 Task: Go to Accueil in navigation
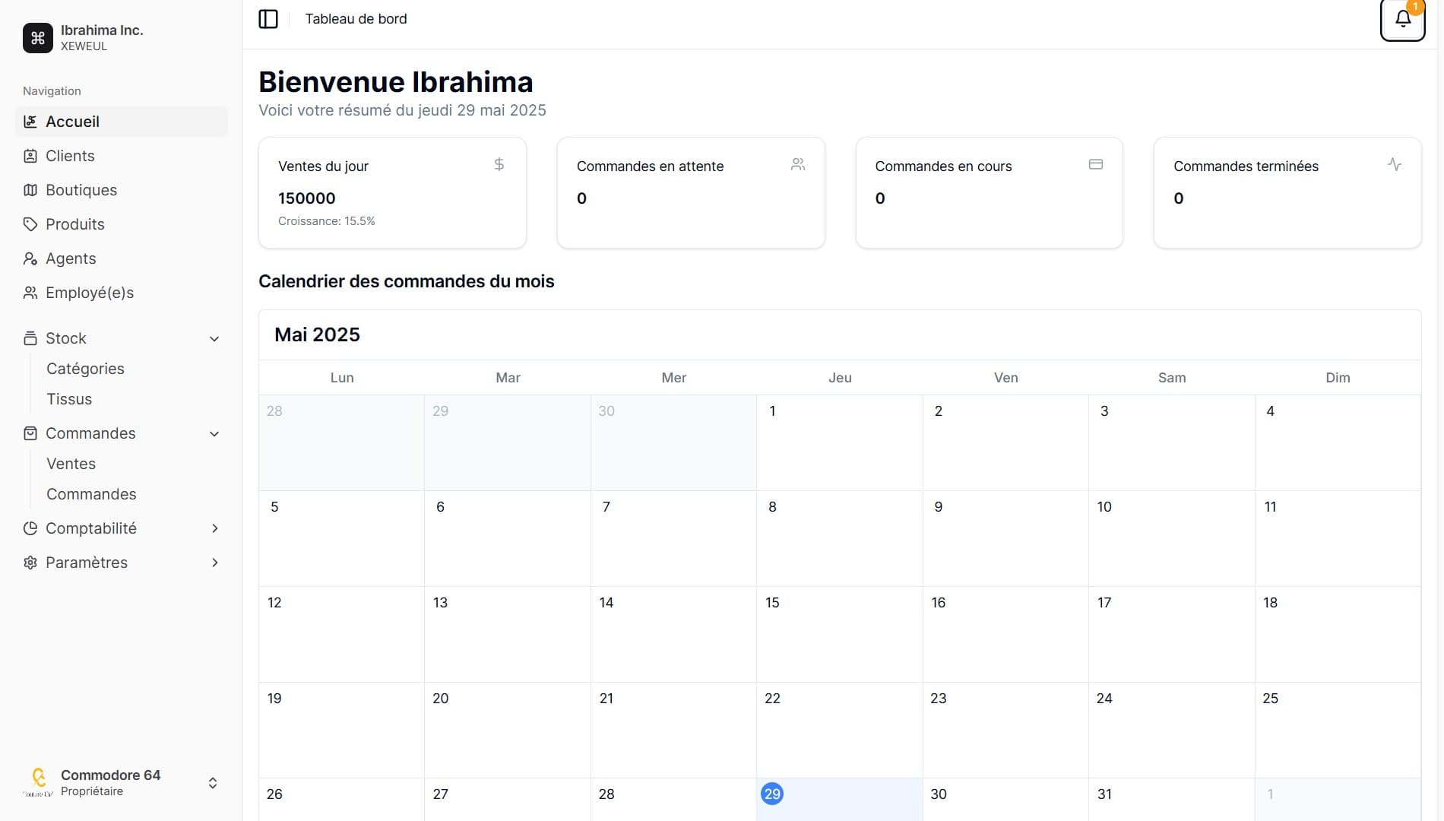coord(122,122)
